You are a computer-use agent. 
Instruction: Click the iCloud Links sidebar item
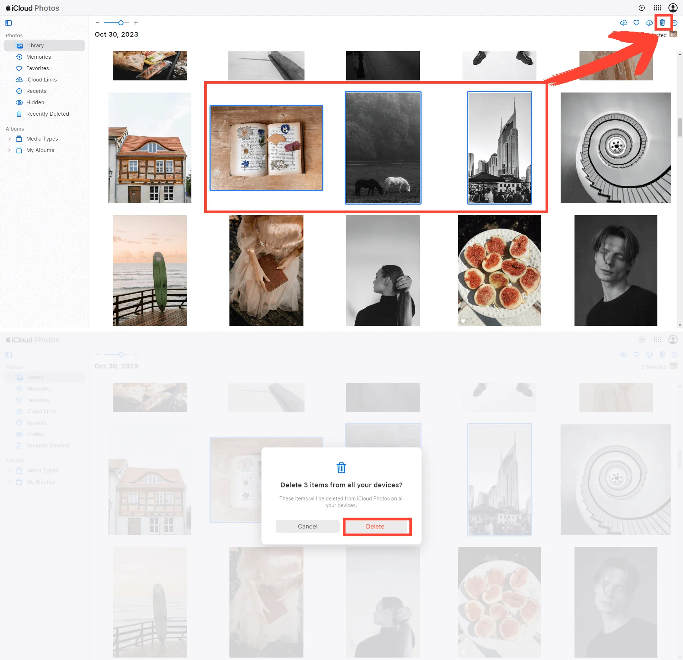tap(40, 79)
